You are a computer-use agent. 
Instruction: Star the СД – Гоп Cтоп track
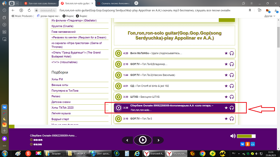tap(226, 86)
